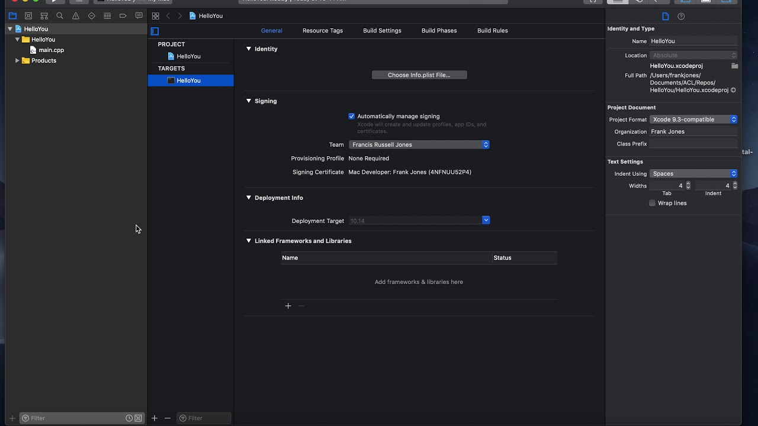Show the Quick Help inspector
758x426 pixels.
(681, 17)
